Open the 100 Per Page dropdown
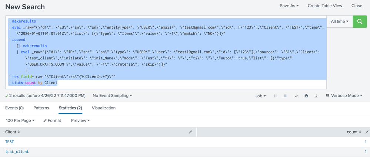 pos(20,121)
